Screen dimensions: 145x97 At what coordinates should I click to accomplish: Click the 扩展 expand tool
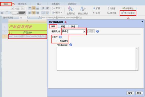coord(97,8)
